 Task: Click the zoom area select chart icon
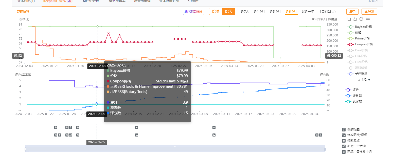(x=349, y=19)
